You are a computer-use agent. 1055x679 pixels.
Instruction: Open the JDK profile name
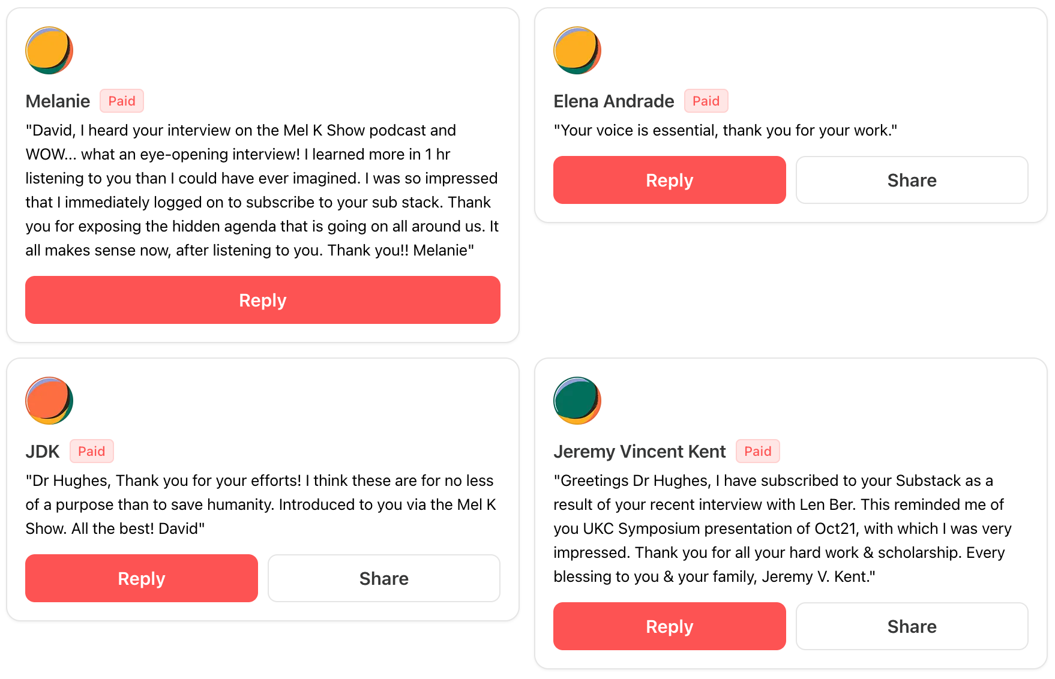click(x=42, y=452)
